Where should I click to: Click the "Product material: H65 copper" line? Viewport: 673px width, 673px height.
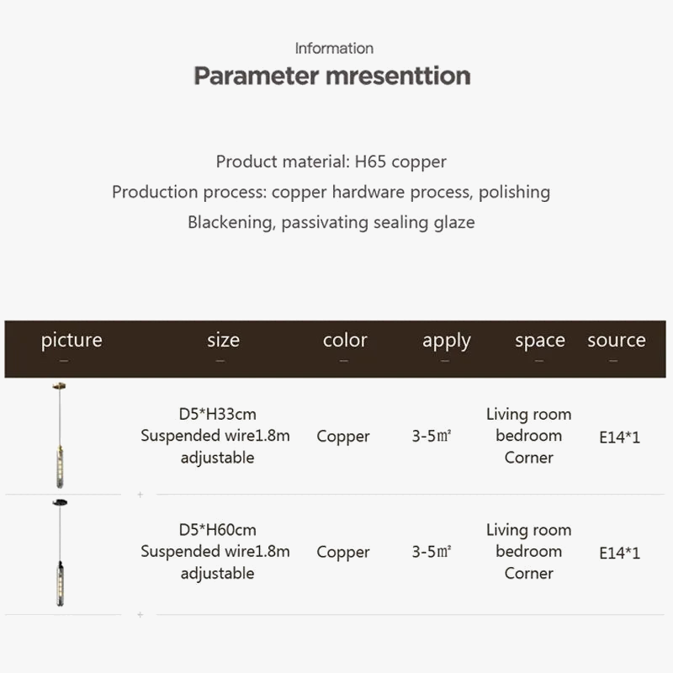click(331, 162)
